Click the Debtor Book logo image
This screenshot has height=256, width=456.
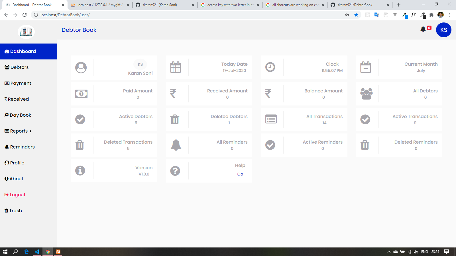(26, 32)
